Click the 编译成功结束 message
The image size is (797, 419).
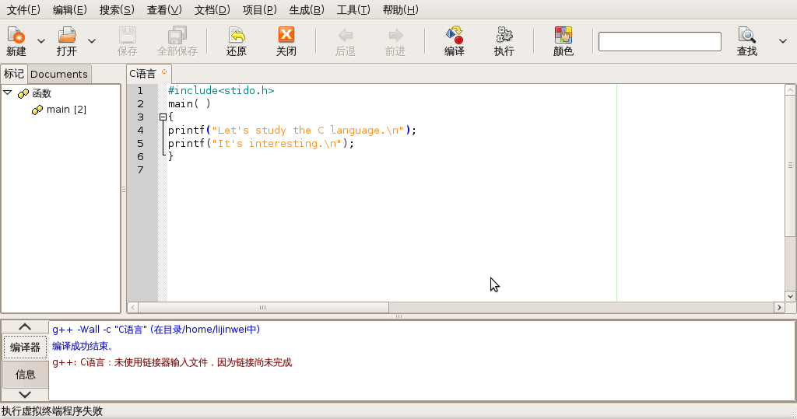(x=83, y=346)
